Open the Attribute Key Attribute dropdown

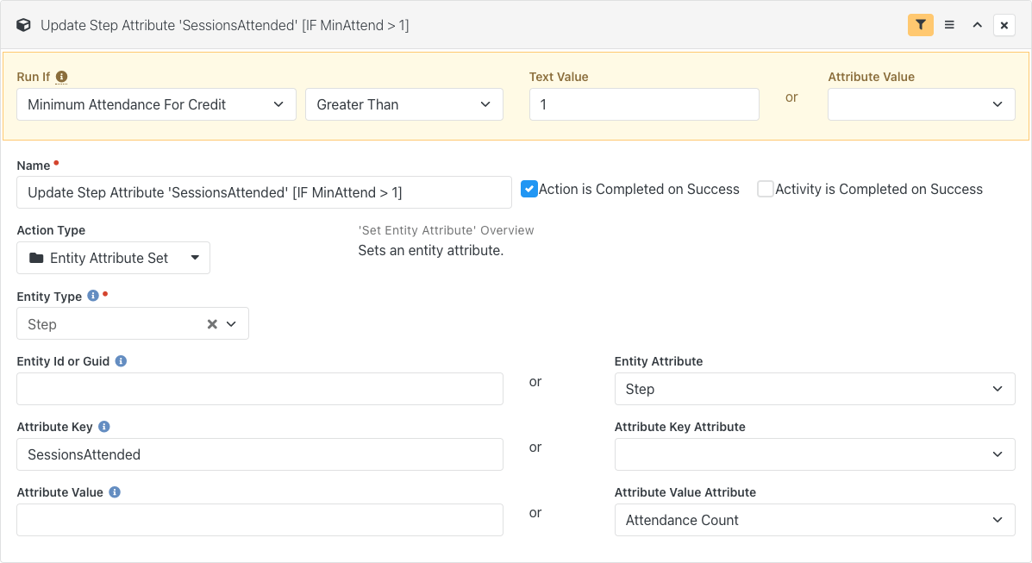(x=815, y=454)
